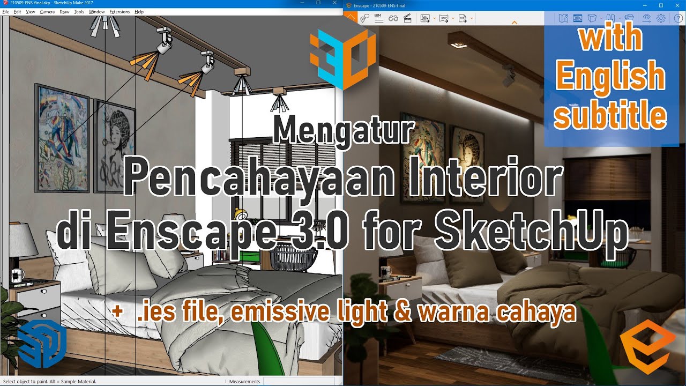Open the video editor clapperboard icon
Viewport: 686px width, 386px height.
click(x=407, y=18)
